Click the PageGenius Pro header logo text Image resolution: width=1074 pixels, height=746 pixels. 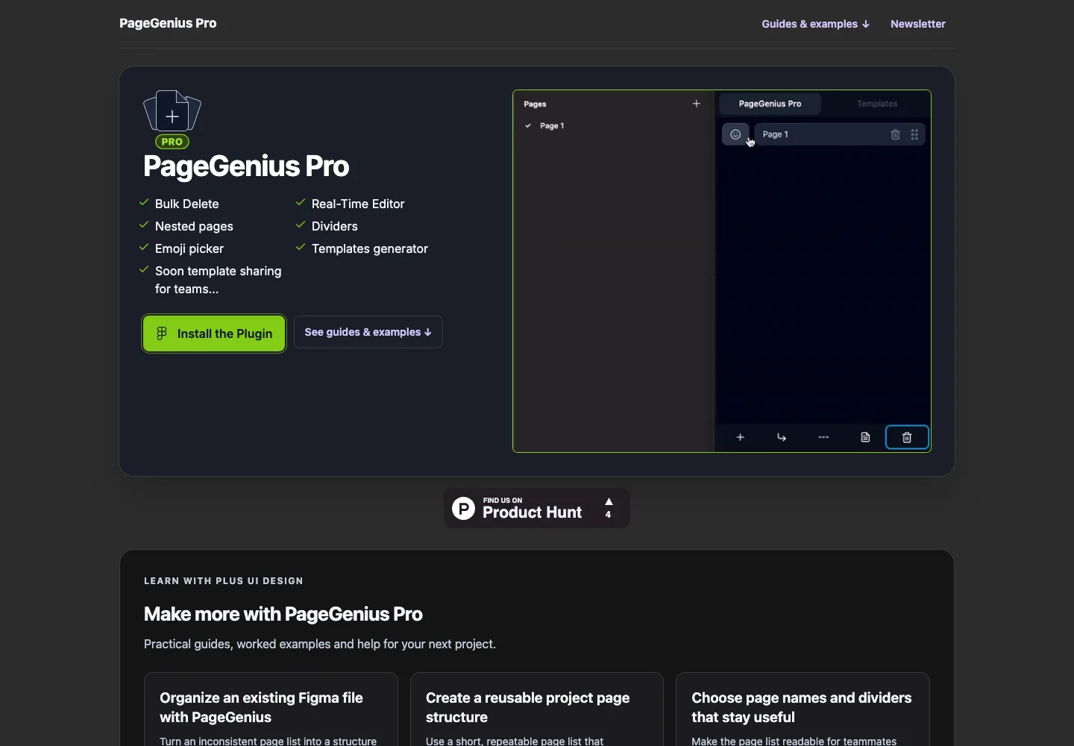pyautogui.click(x=168, y=23)
